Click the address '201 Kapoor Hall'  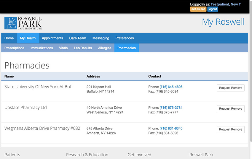click(x=99, y=87)
